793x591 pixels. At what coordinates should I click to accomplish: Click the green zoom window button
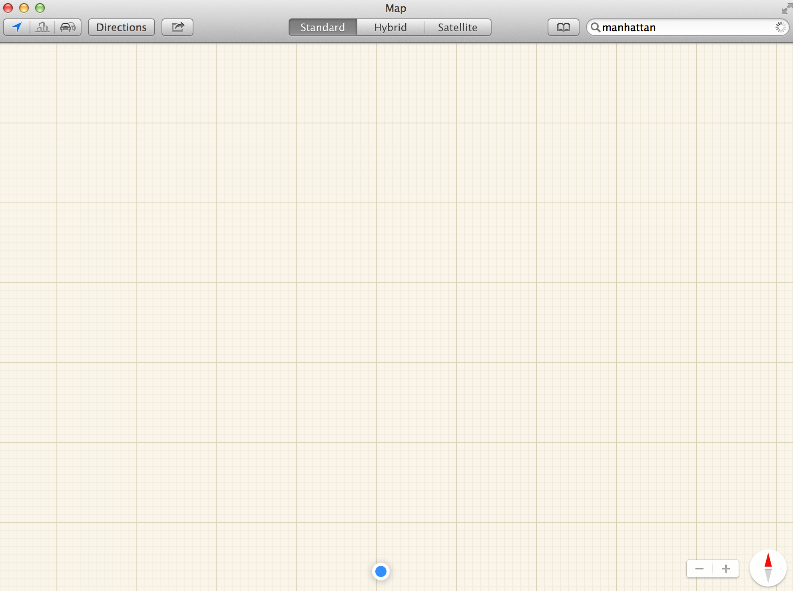[x=40, y=8]
